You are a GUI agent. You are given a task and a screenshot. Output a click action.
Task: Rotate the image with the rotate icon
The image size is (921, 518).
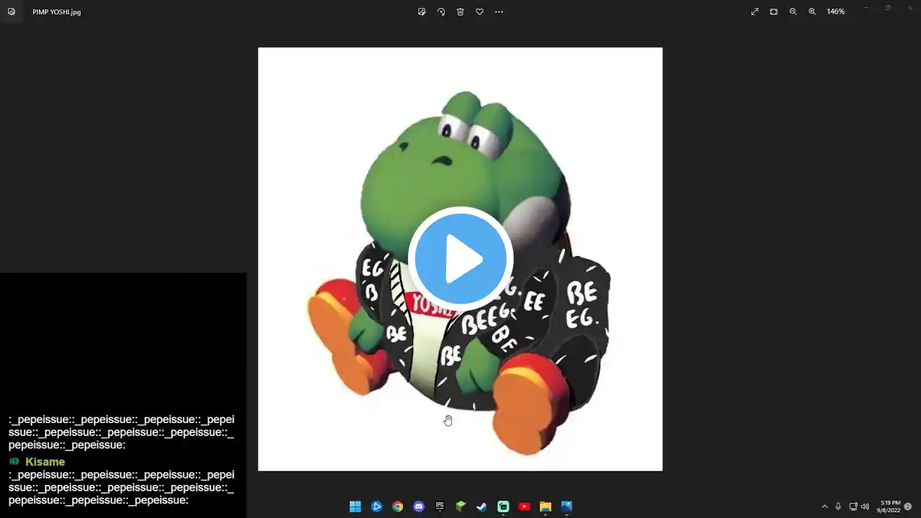click(x=441, y=12)
